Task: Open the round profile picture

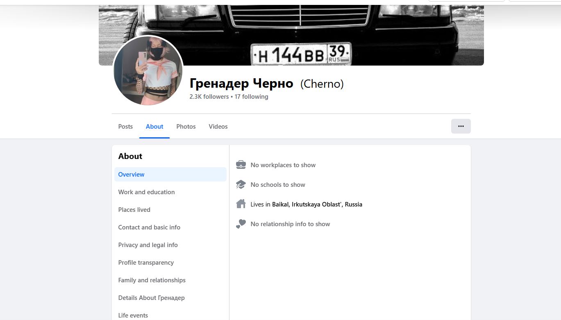Action: coord(148,70)
